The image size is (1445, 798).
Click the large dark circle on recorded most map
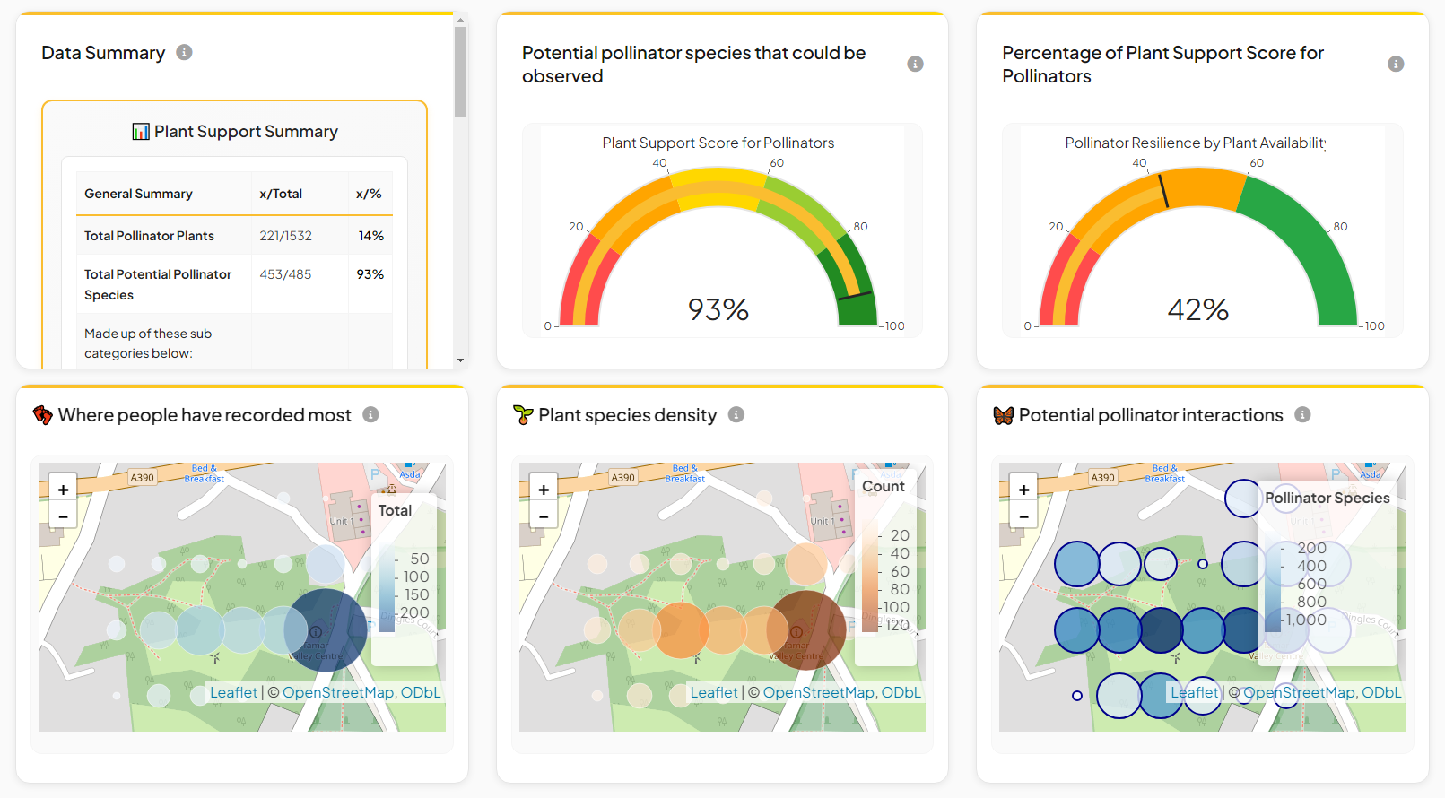326,629
